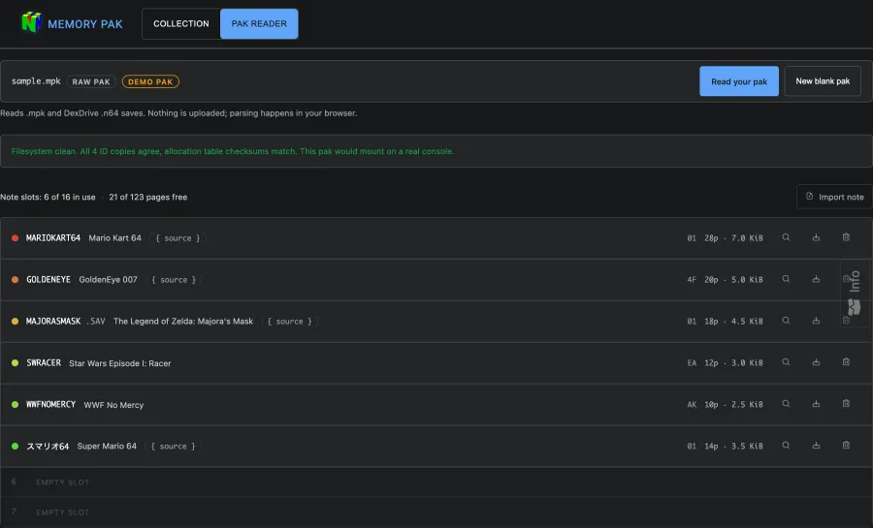
Task: Select the SWRACER note name
Action: 44,363
